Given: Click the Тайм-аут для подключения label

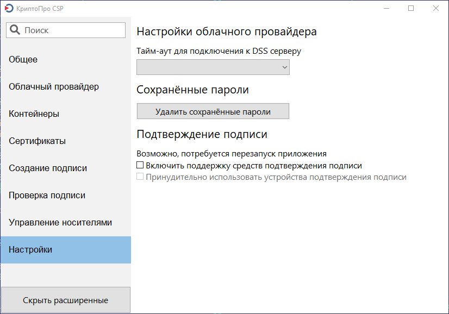Looking at the screenshot, I should [x=219, y=51].
